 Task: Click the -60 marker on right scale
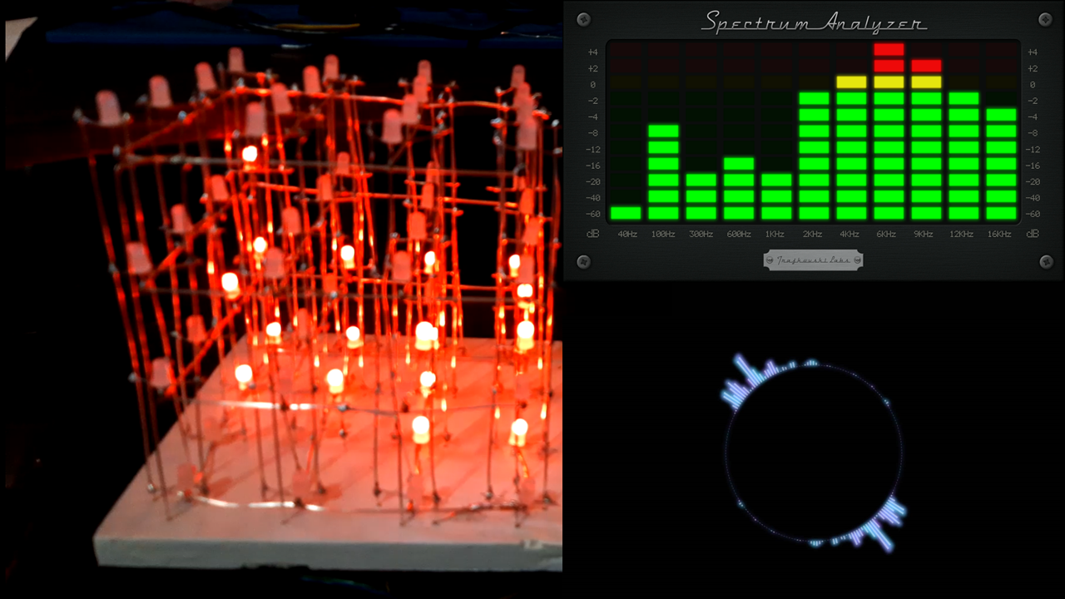click(1032, 214)
